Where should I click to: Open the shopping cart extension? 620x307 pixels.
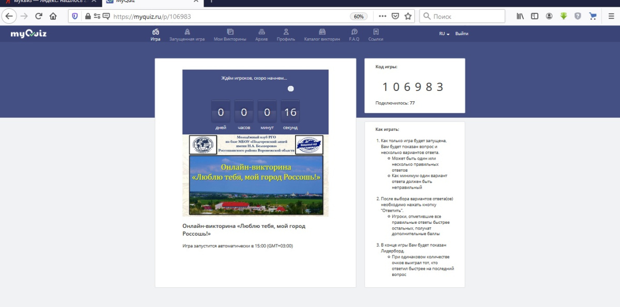point(593,16)
